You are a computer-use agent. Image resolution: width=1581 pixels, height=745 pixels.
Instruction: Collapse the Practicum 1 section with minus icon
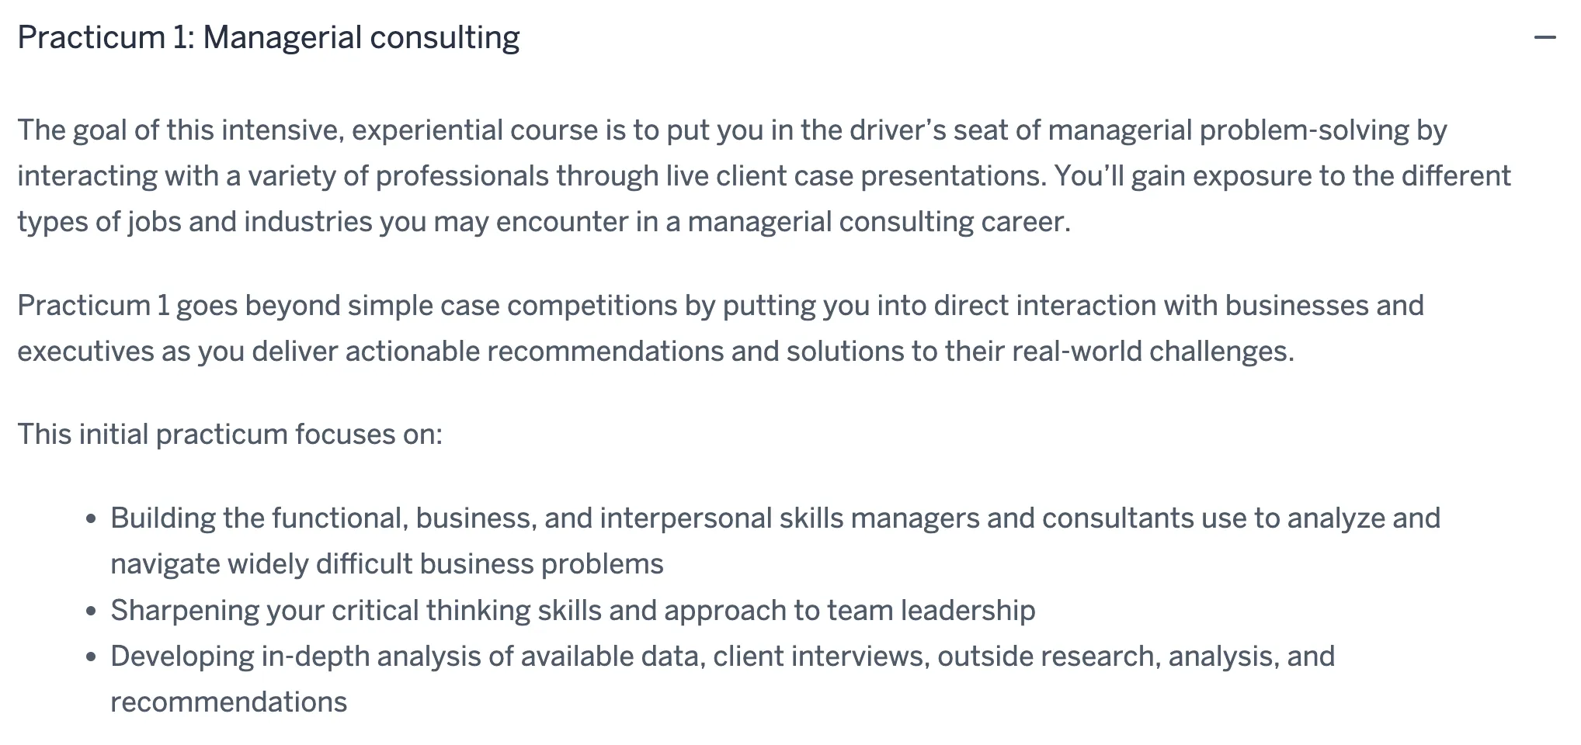[x=1545, y=37]
